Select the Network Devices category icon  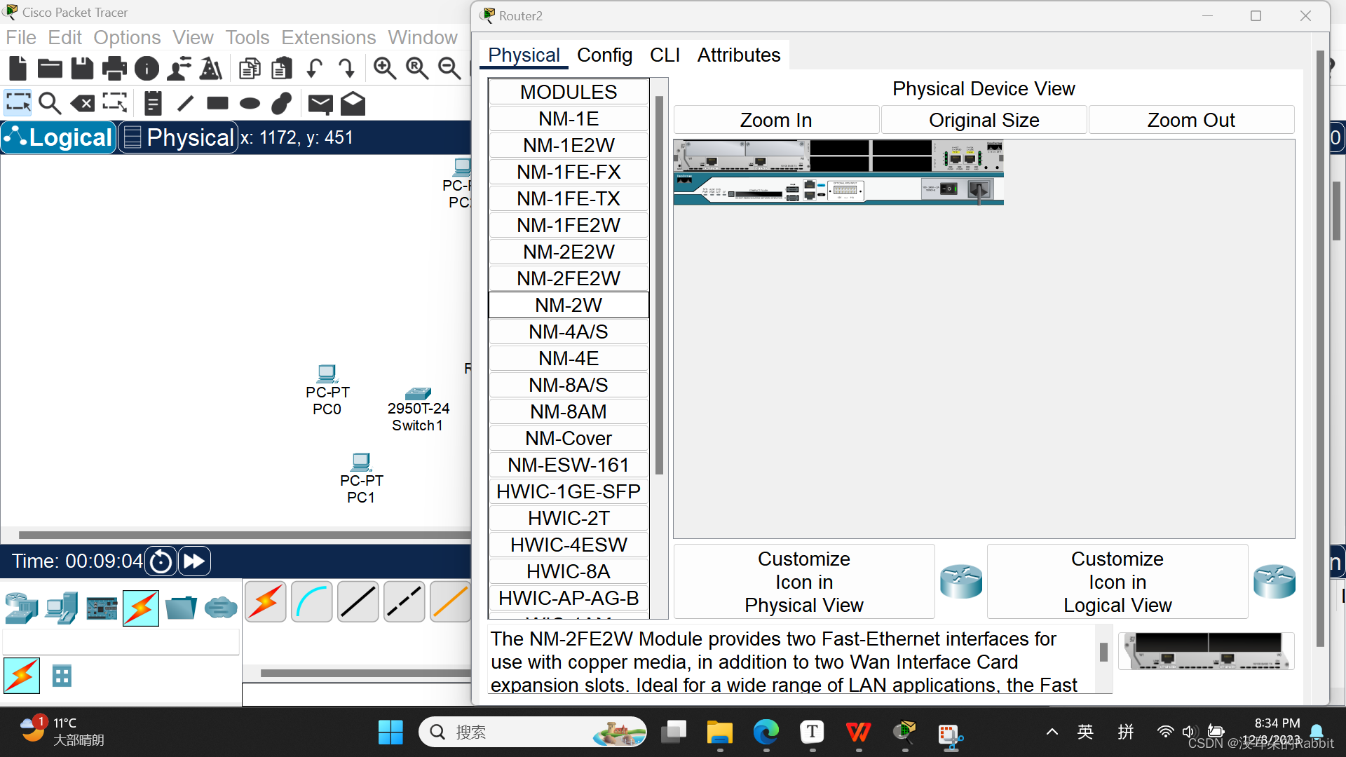[21, 607]
